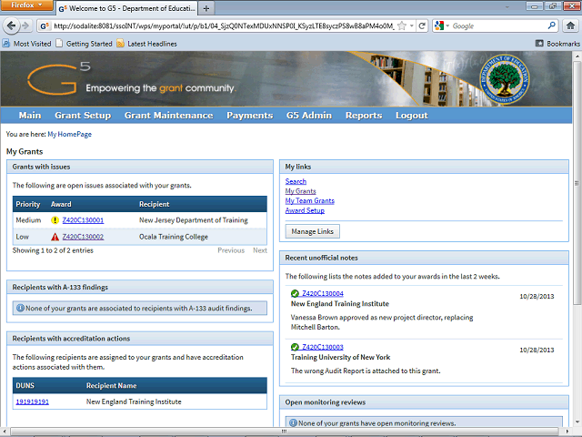Click the info icon in monitoring reviews message
Screen dimensions: 582x437
293,422
